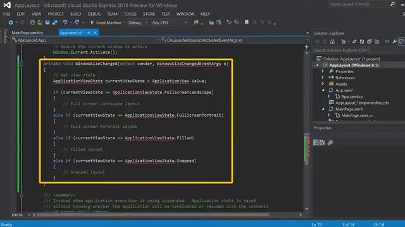Save the current file with the Save icon

(x=47, y=23)
